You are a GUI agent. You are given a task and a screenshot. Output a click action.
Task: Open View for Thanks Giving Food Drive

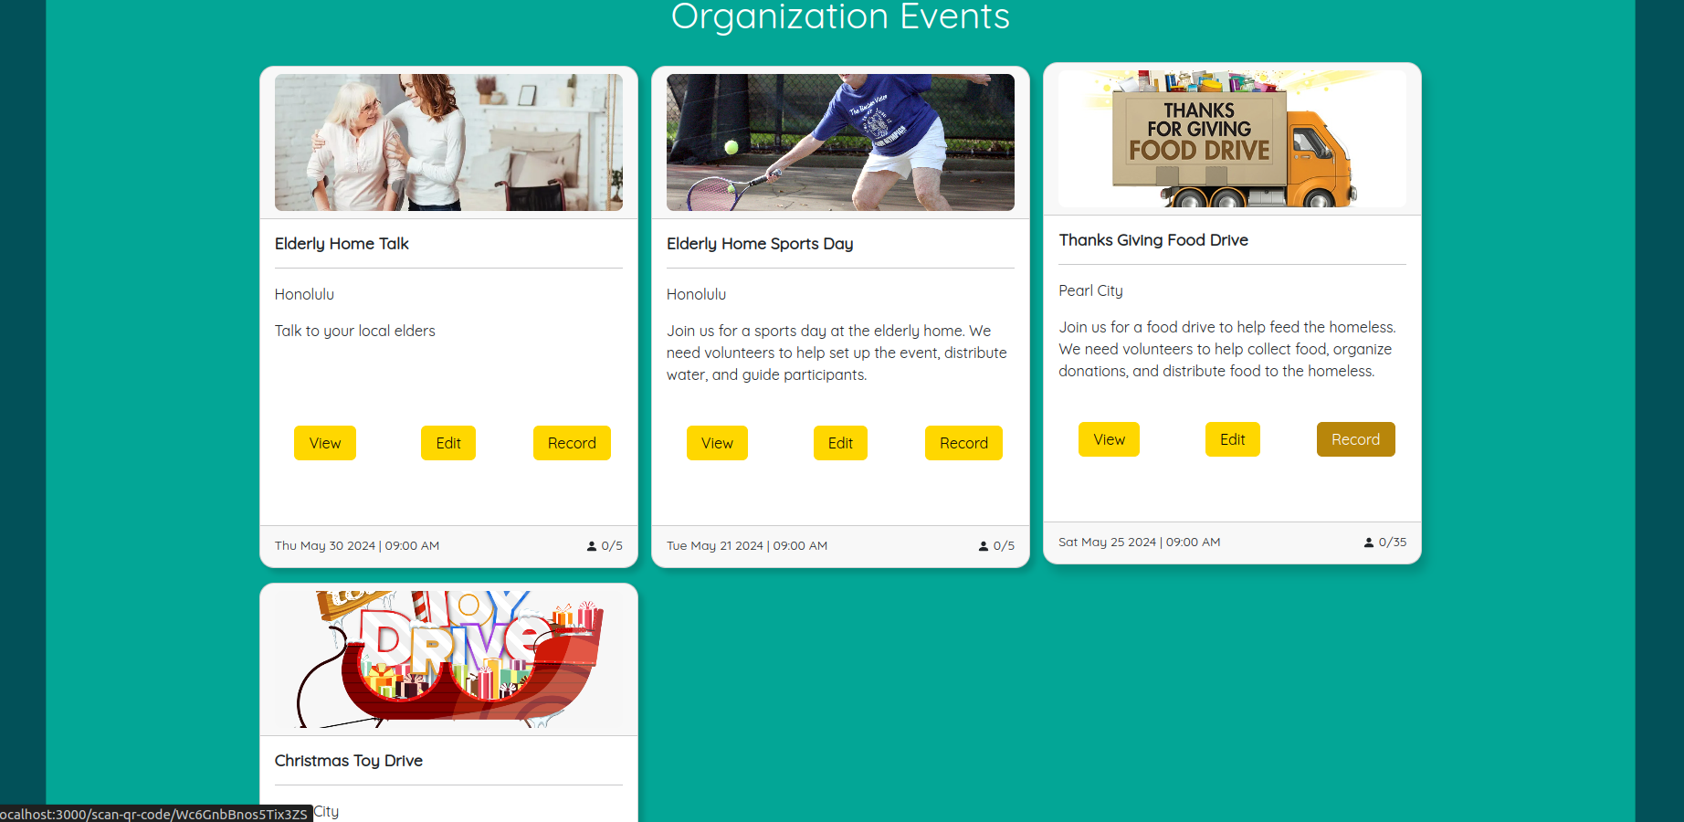pos(1109,439)
